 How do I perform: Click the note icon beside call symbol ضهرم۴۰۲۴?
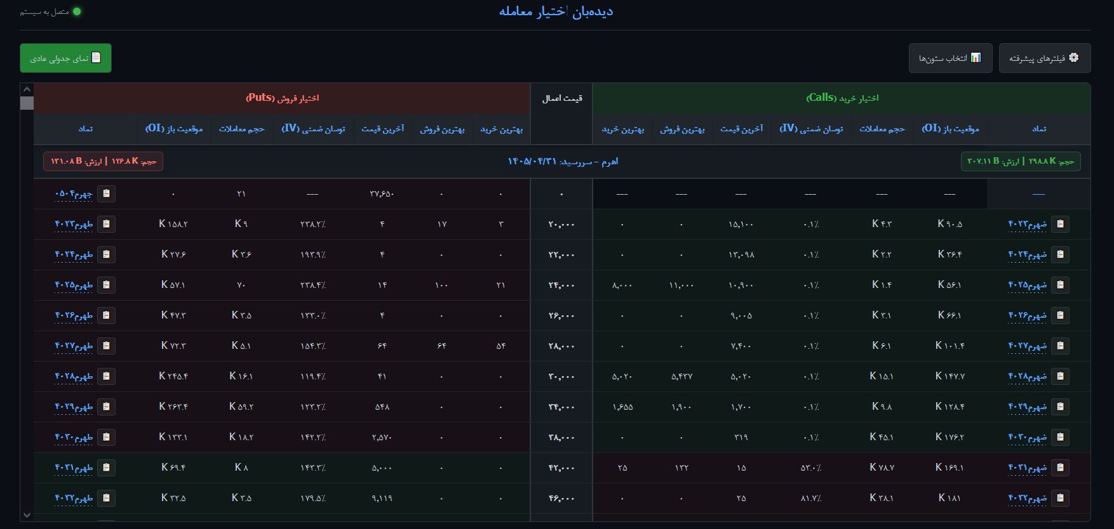tap(1059, 254)
